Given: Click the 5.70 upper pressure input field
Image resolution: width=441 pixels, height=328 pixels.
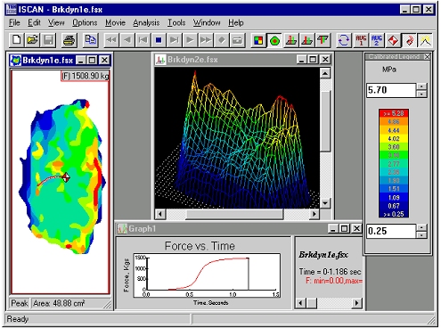Looking at the screenshot, I should coord(391,90).
